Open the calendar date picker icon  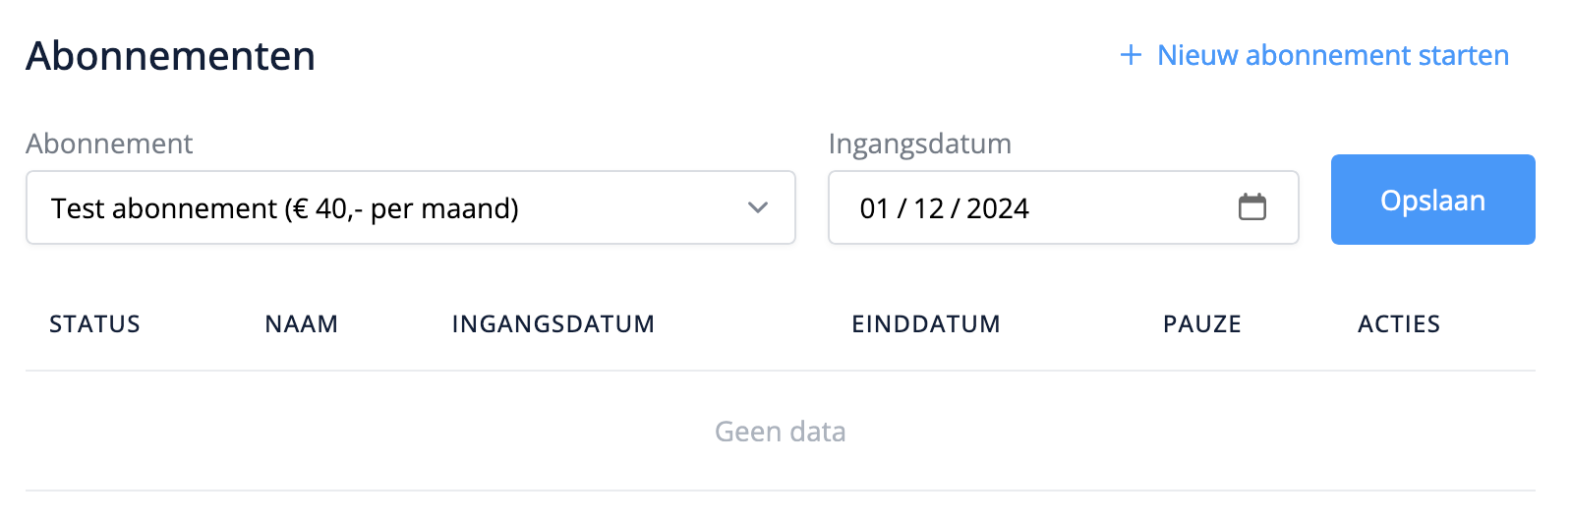1251,207
